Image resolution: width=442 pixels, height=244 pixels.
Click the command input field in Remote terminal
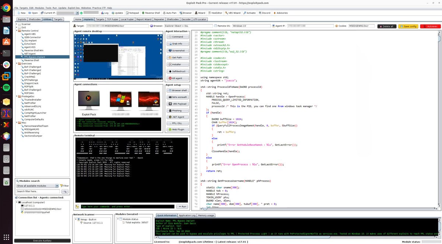128,207
